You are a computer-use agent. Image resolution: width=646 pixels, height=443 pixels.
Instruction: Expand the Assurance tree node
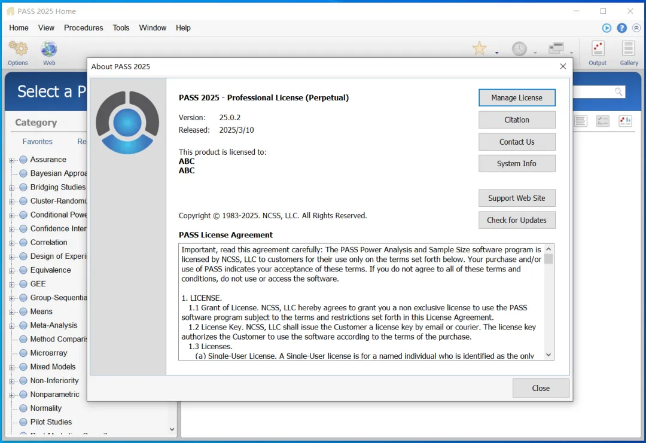(x=12, y=160)
